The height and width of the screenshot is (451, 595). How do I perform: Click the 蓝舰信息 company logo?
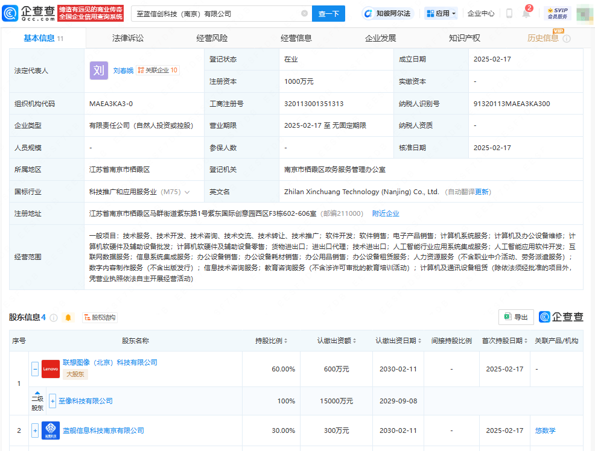[x=50, y=430]
